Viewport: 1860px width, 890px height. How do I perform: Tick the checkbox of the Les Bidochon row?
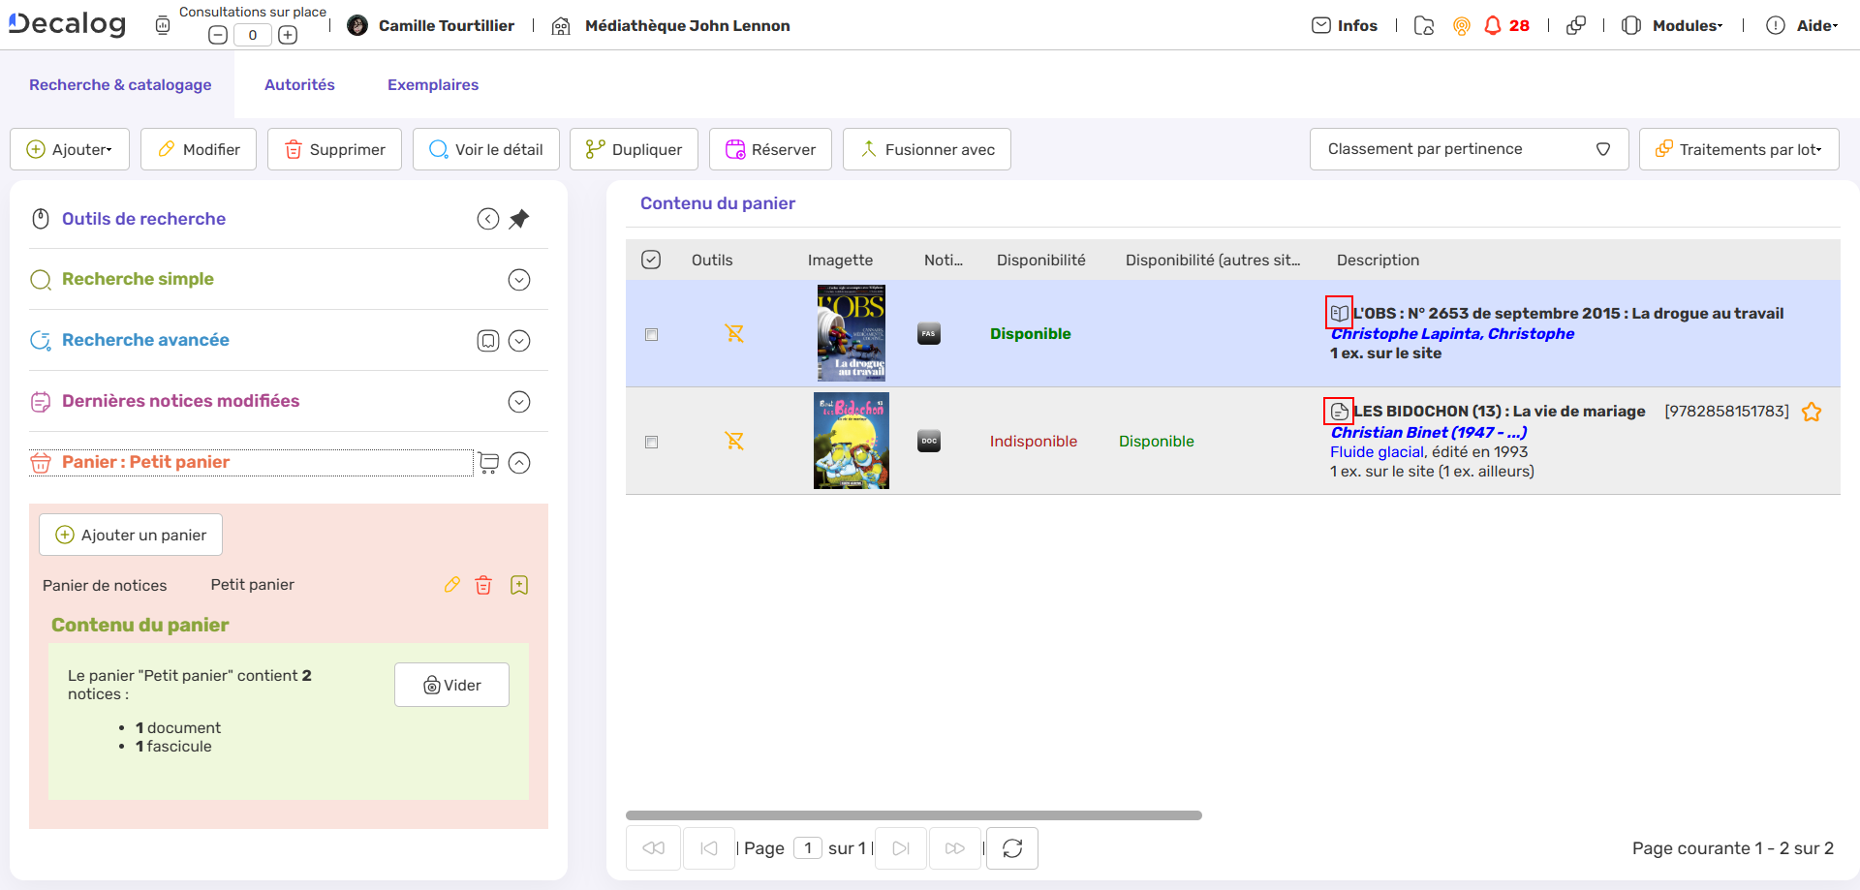point(652,442)
